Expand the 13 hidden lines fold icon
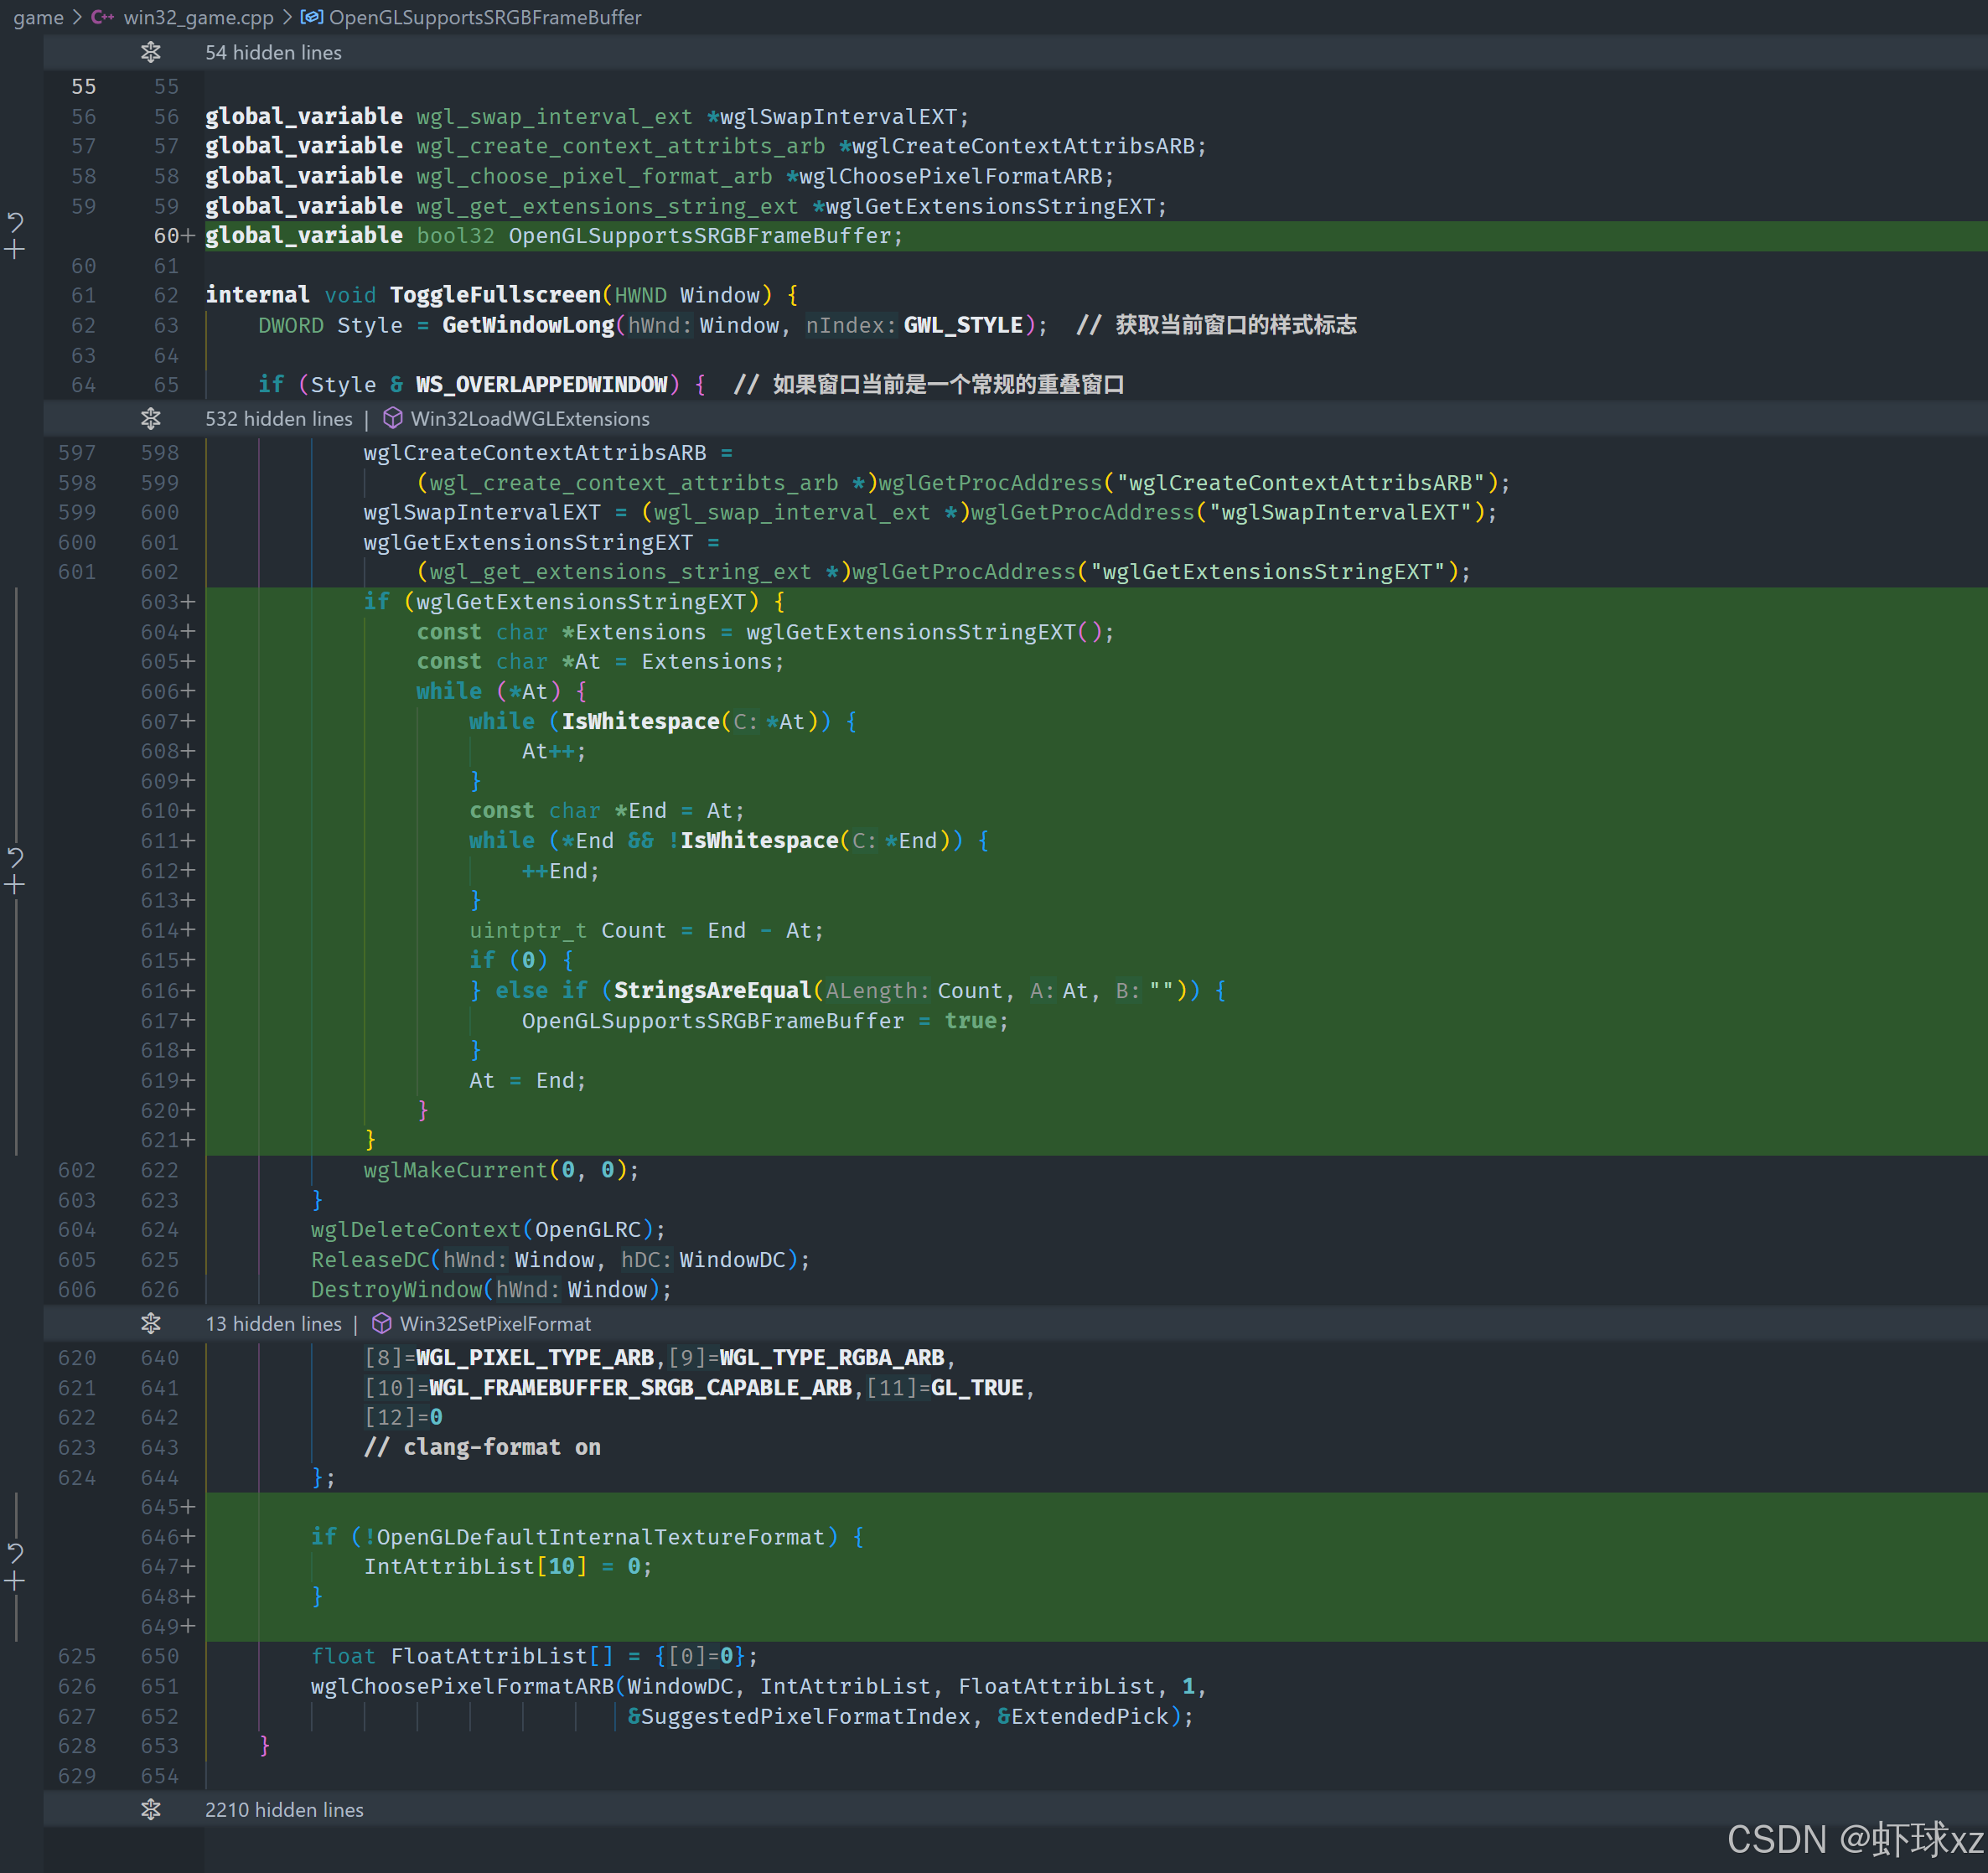Viewport: 1988px width, 1873px height. click(151, 1323)
